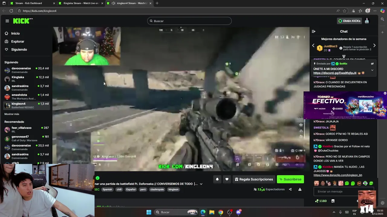The height and width of the screenshot is (217, 387).
Task: Toggle the follow heart for kingleon4
Action: tap(227, 179)
